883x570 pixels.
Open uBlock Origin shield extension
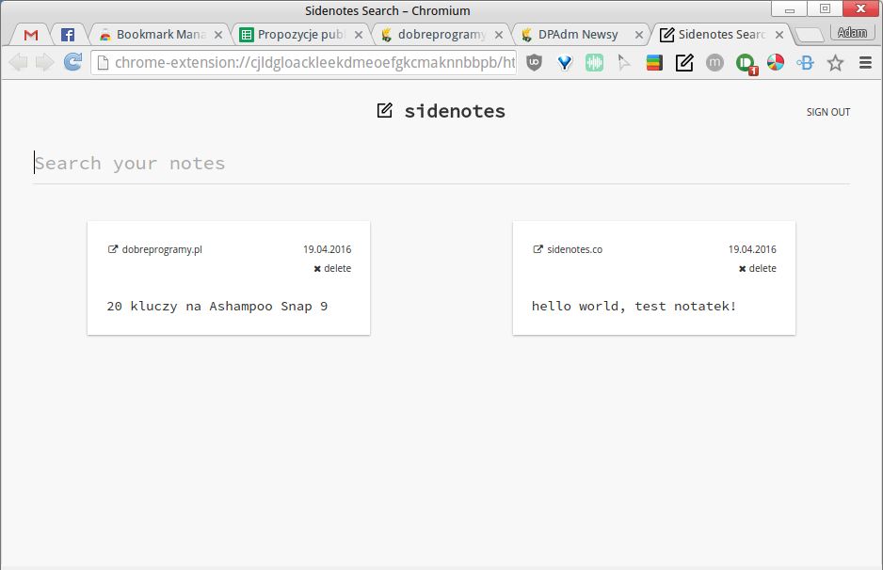(x=534, y=62)
